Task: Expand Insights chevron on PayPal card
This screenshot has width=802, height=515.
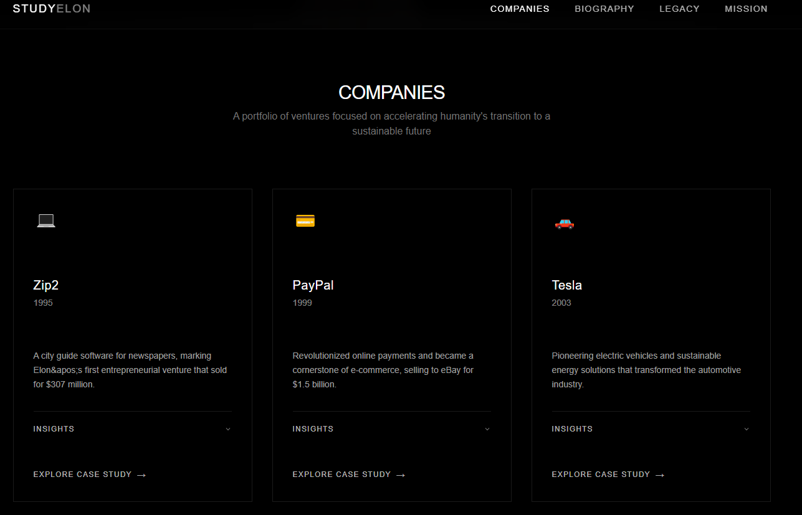Action: click(487, 429)
